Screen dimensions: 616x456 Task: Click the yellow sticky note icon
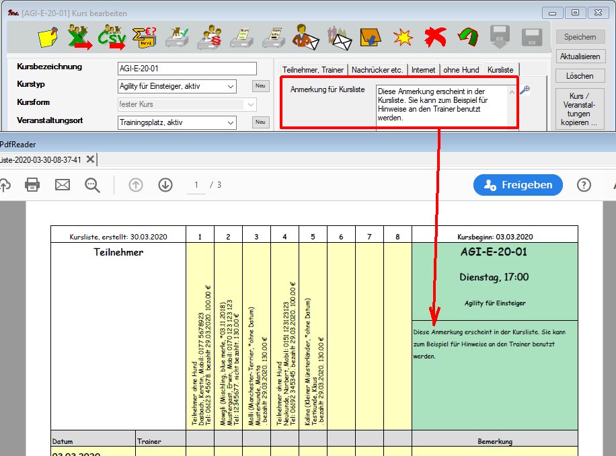[x=48, y=38]
